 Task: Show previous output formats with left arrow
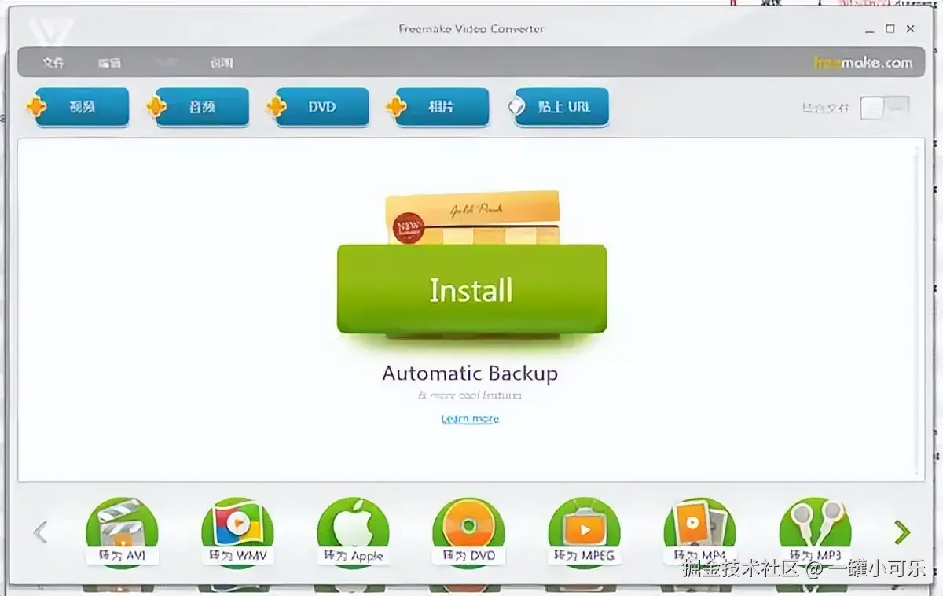(41, 532)
